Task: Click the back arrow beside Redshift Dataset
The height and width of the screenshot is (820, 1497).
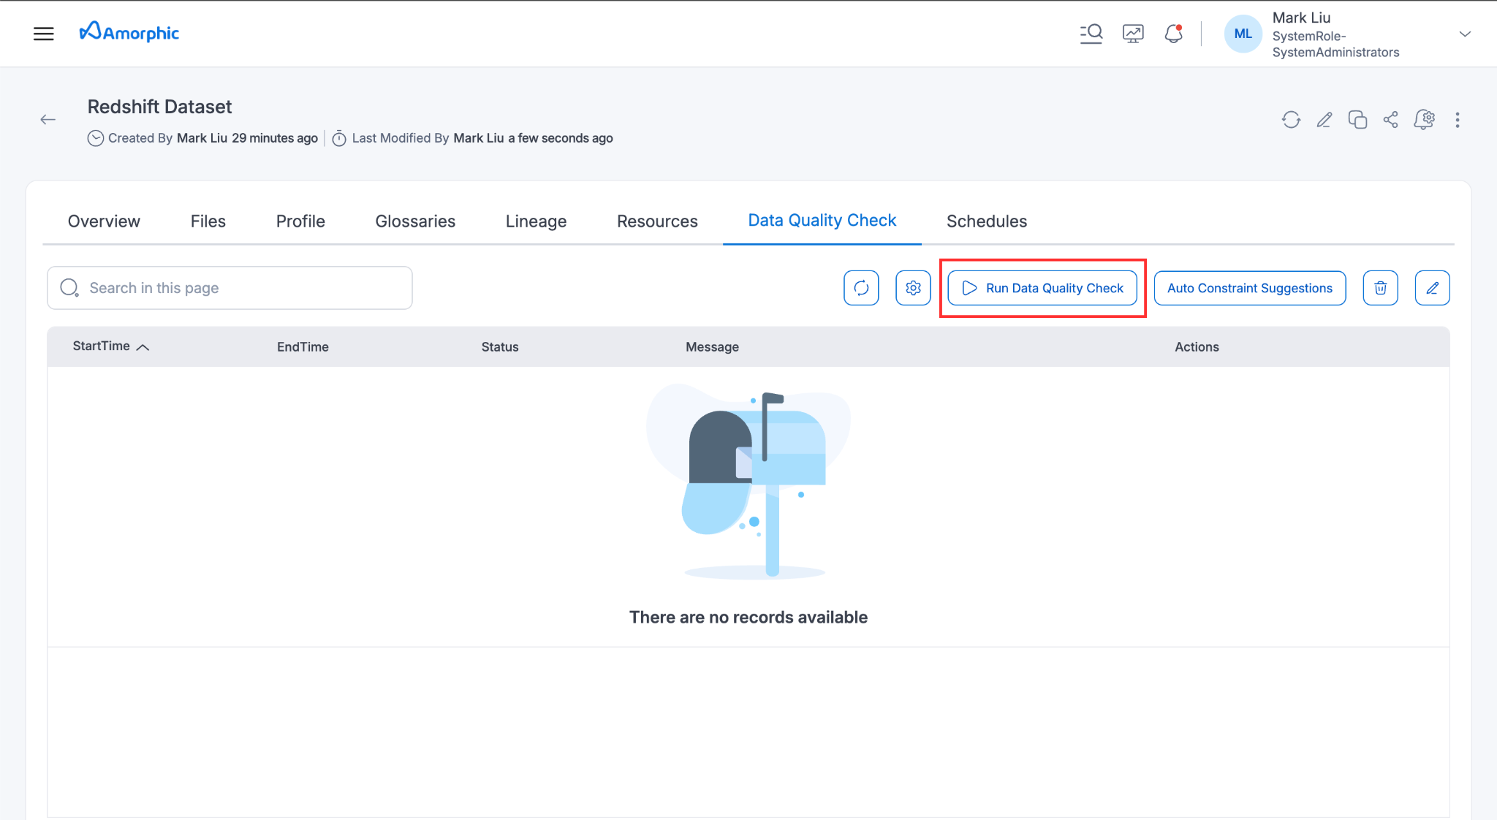Action: point(48,120)
